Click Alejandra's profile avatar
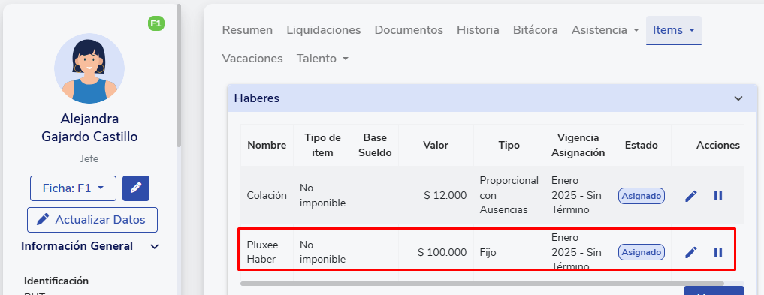Viewport: 764px width, 295px height. pos(89,68)
